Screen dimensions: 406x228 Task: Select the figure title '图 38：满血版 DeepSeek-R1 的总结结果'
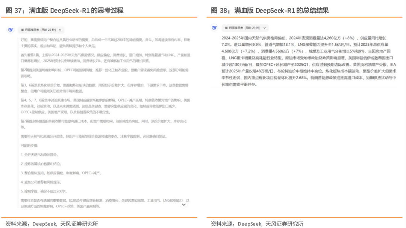270,10
